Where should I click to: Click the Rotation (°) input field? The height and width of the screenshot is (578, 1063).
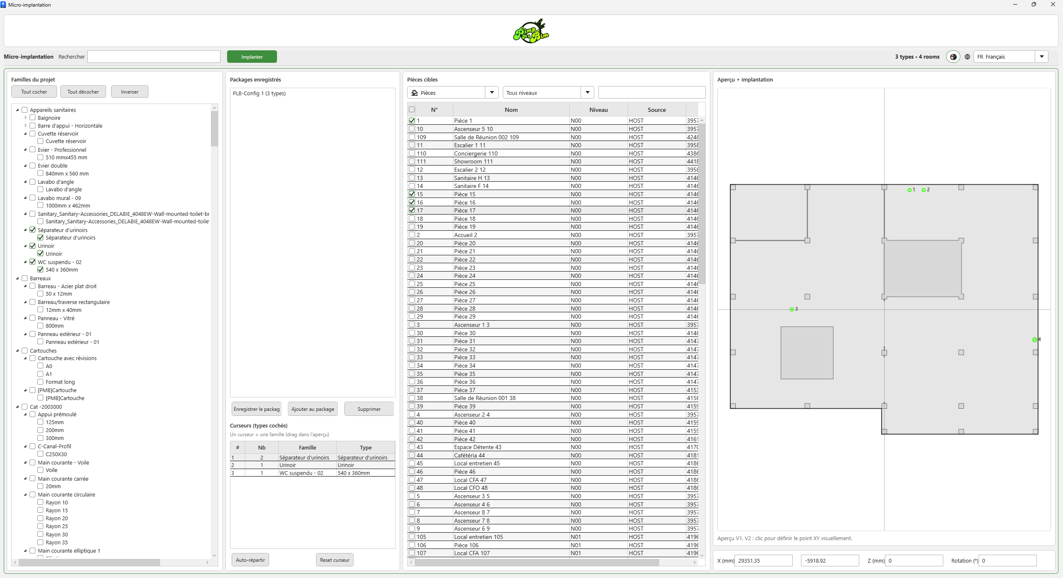tap(1007, 561)
